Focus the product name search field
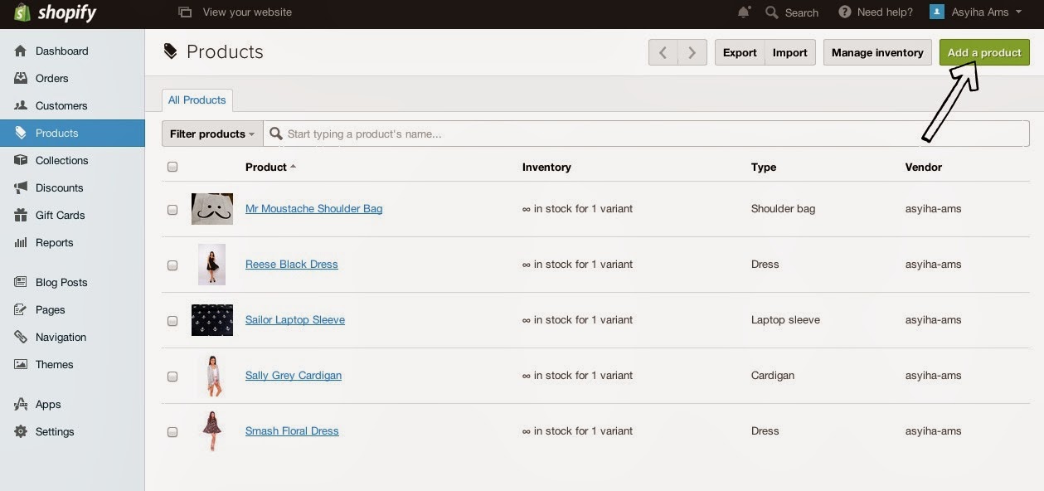Screen dimensions: 1044x491 (x=647, y=134)
